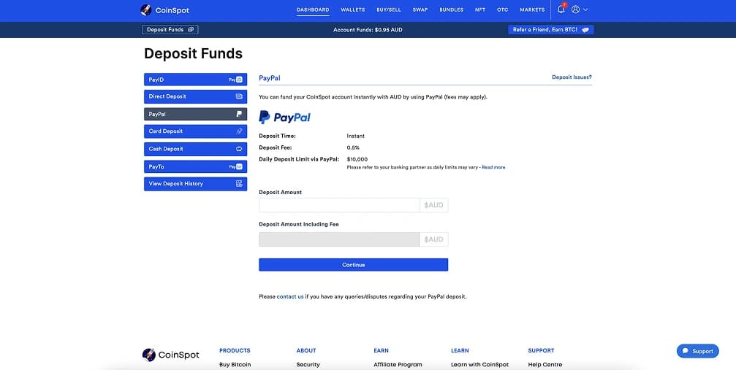Choose Card Deposit option
This screenshot has height=370, width=736.
195,131
